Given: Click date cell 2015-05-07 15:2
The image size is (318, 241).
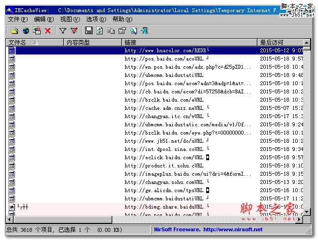Looking at the screenshot, I should [282, 108].
